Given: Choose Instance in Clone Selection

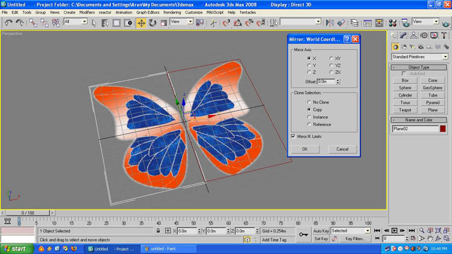Looking at the screenshot, I should [309, 117].
